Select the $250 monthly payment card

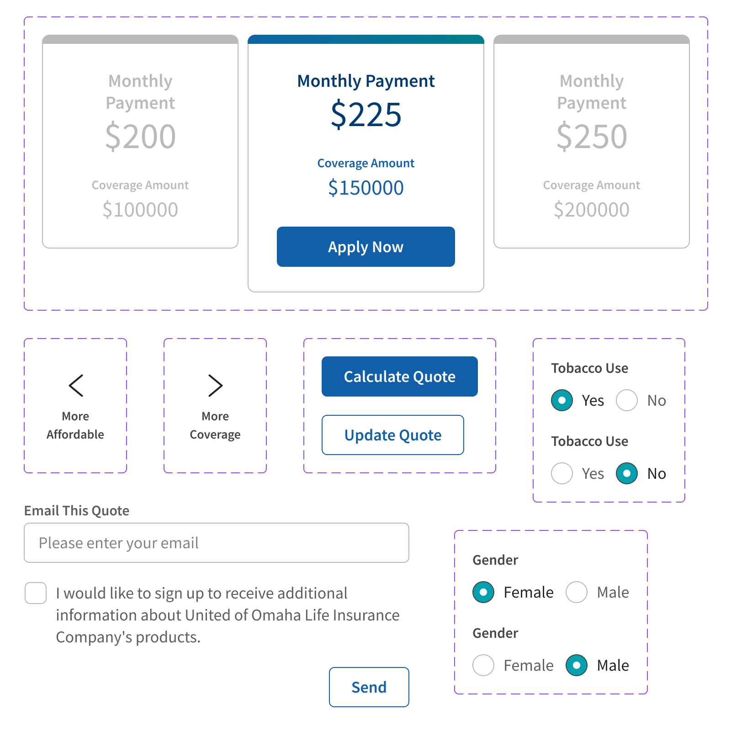coord(591,142)
